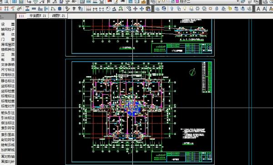
Task: Click the arc stair-shaped icon
Action: click(53, 9)
